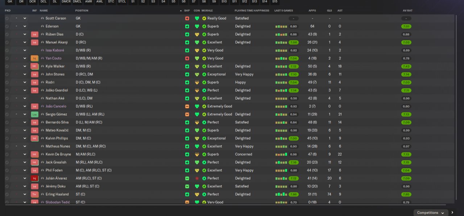Click Scott Carson's Really Good morale icon
464x216 pixels.
(x=204, y=18)
